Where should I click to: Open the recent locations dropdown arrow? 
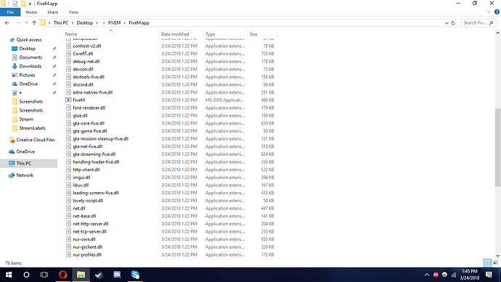27,23
